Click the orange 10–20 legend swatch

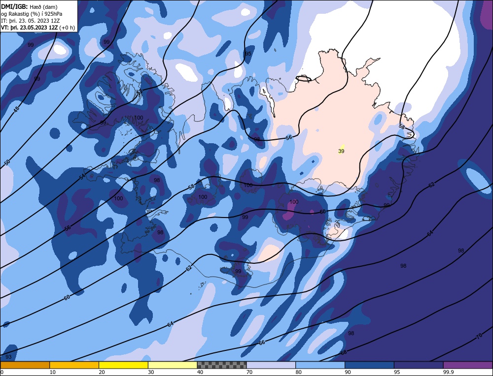(74, 365)
